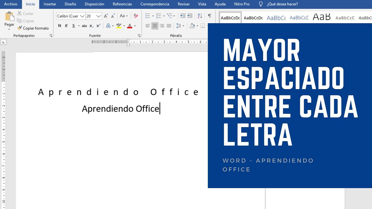Switch to the Diseño tab

coord(70,4)
